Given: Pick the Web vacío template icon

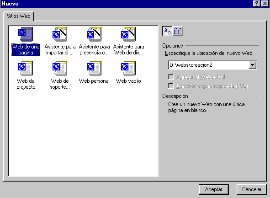Looking at the screenshot, I should (x=128, y=69).
